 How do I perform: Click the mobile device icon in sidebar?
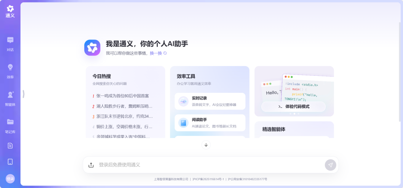pyautogui.click(x=10, y=162)
